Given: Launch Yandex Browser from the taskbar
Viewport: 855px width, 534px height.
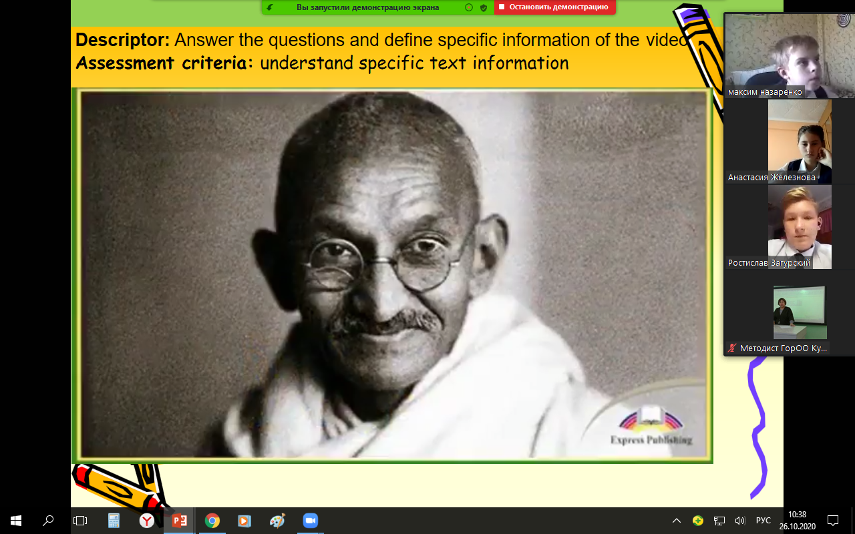Looking at the screenshot, I should coord(146,521).
